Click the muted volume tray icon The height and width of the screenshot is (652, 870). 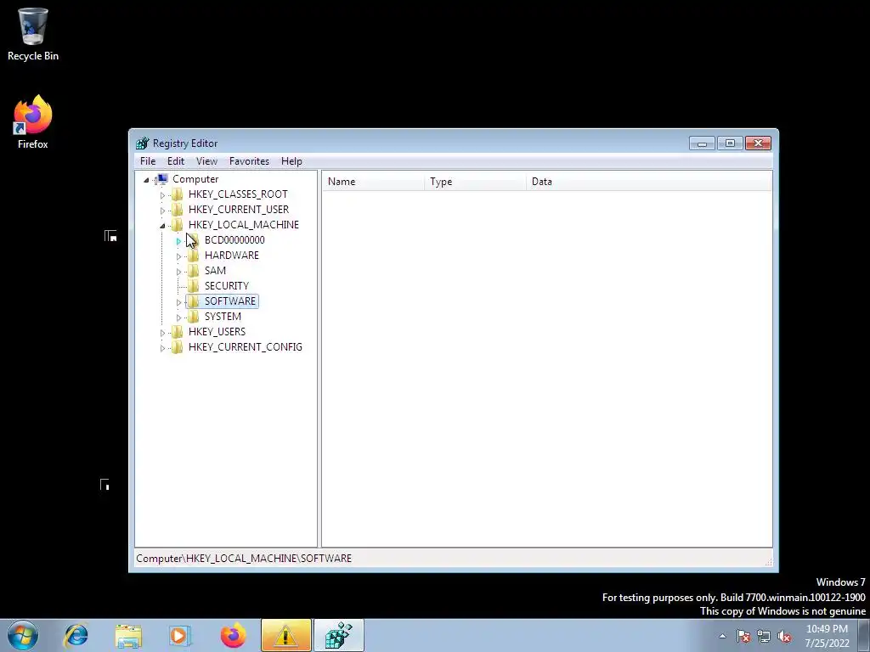click(784, 636)
